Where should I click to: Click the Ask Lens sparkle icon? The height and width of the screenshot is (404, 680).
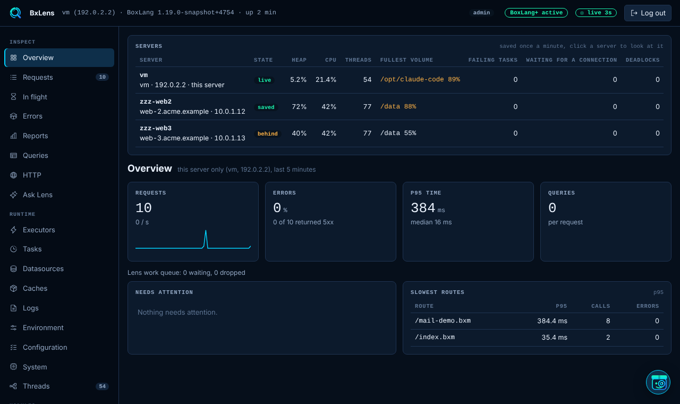point(14,195)
